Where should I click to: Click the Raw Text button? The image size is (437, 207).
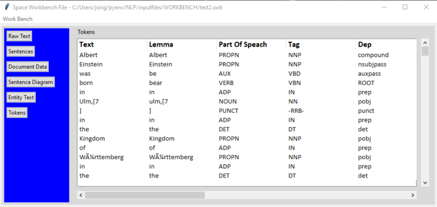click(x=19, y=36)
